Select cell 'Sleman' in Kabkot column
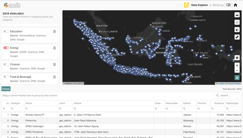Image resolution: width=243 pixels, height=138 pixels. pos(189,126)
